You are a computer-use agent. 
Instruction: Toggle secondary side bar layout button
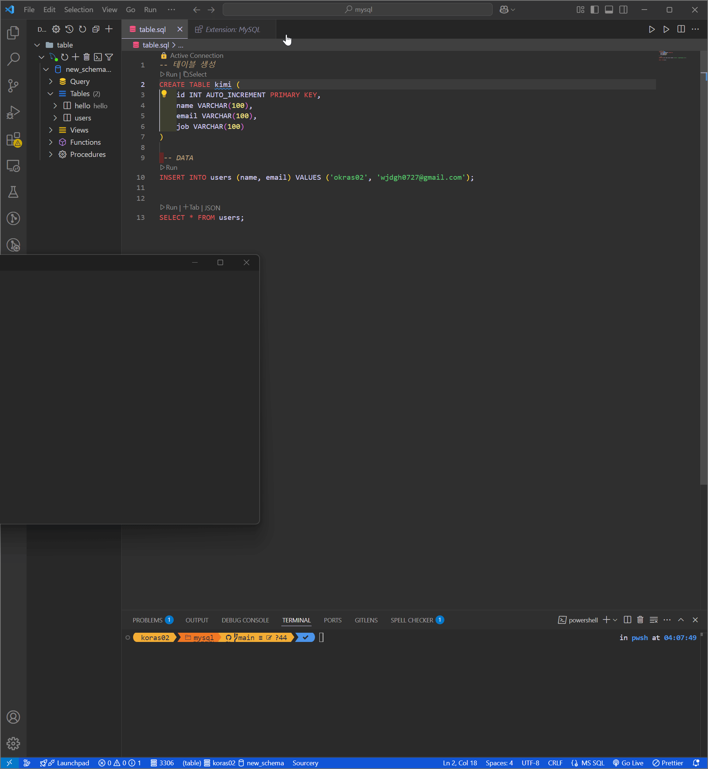[623, 10]
